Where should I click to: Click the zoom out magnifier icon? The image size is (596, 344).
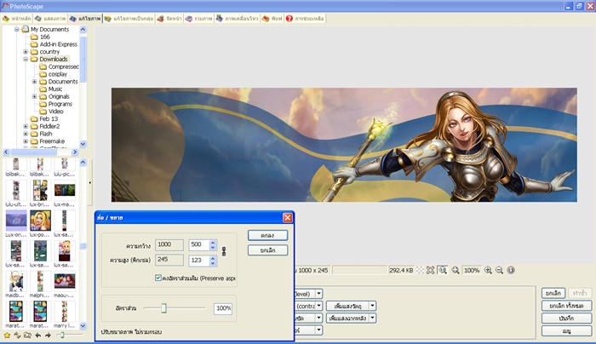point(499,270)
